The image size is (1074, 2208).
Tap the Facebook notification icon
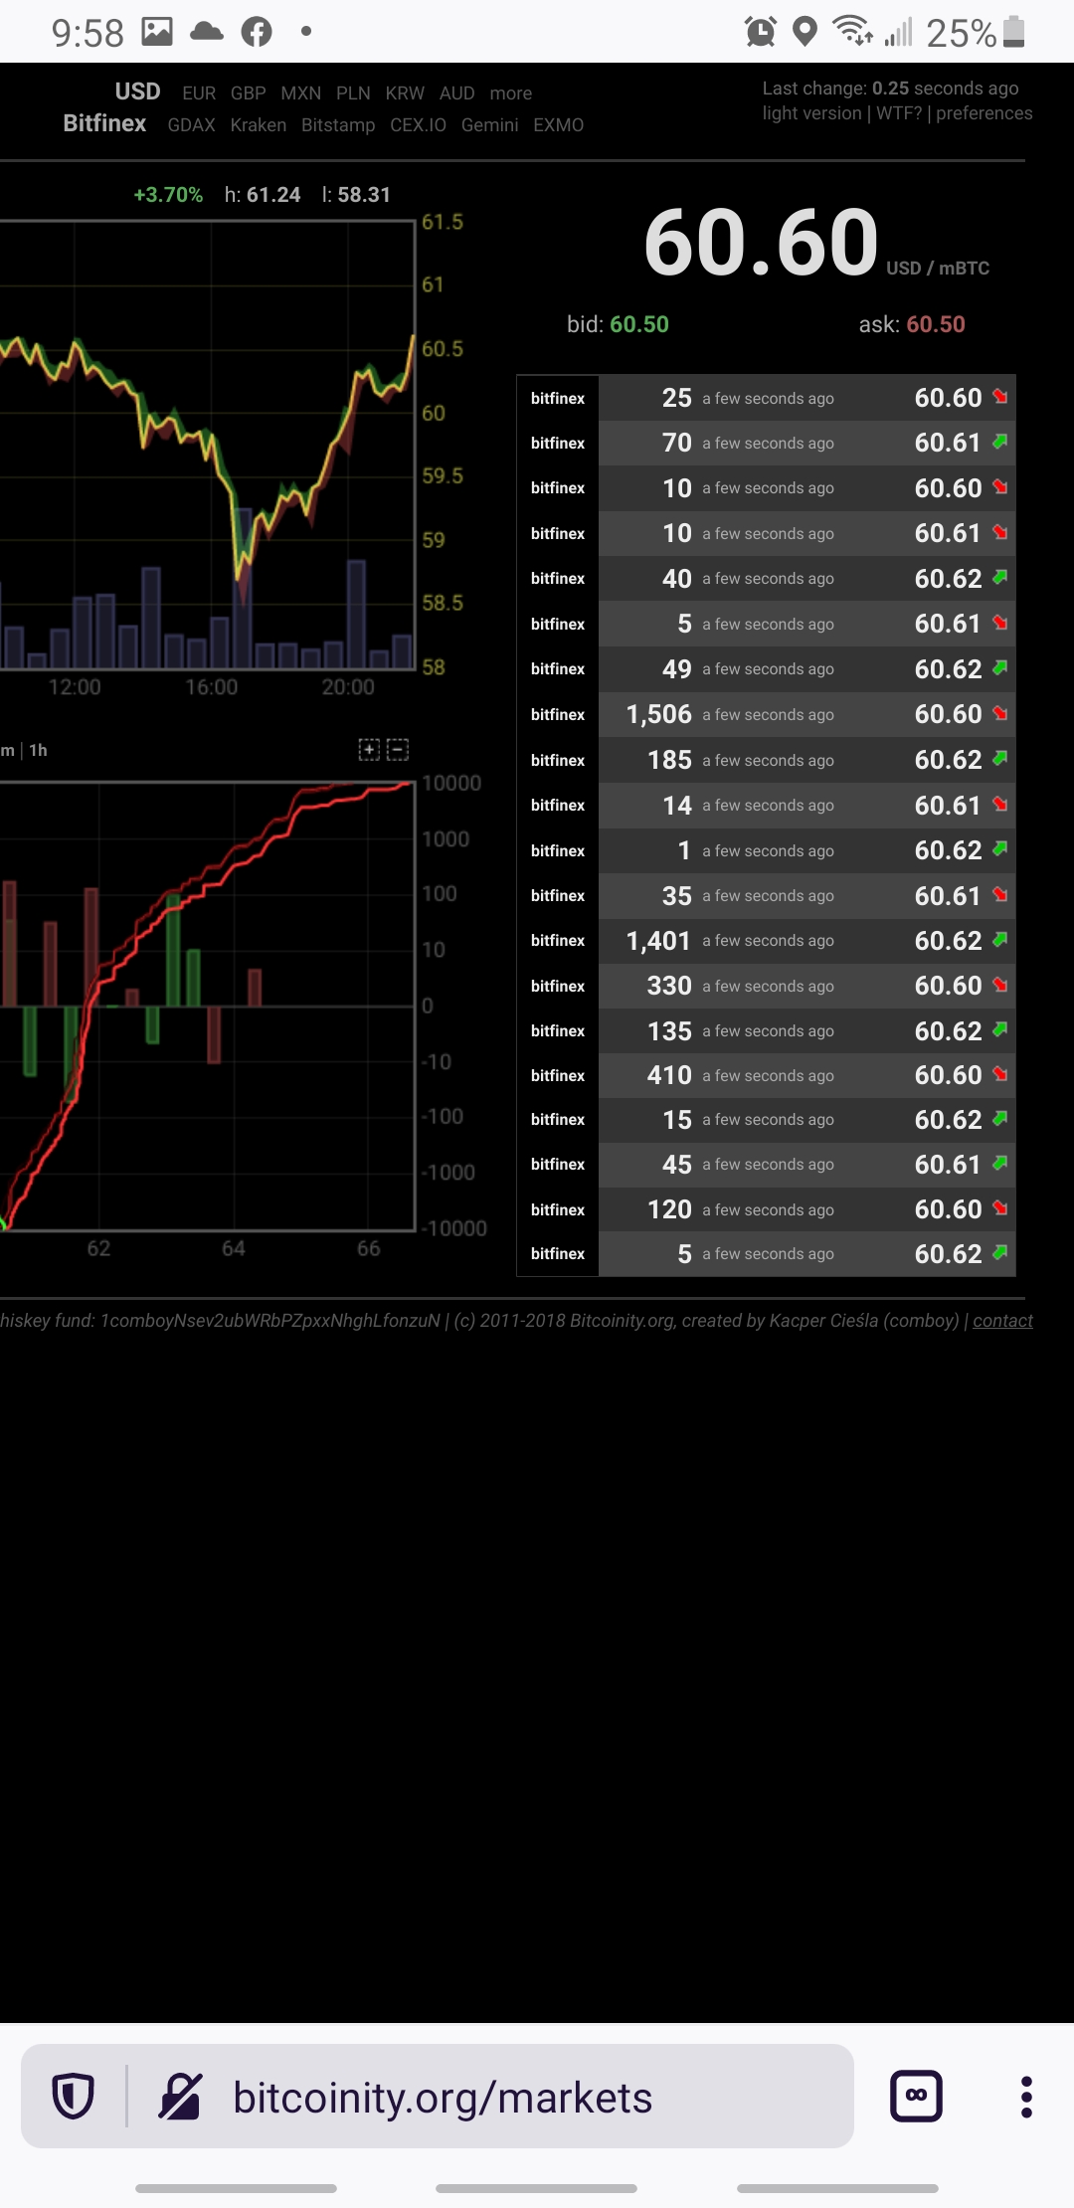point(257,32)
